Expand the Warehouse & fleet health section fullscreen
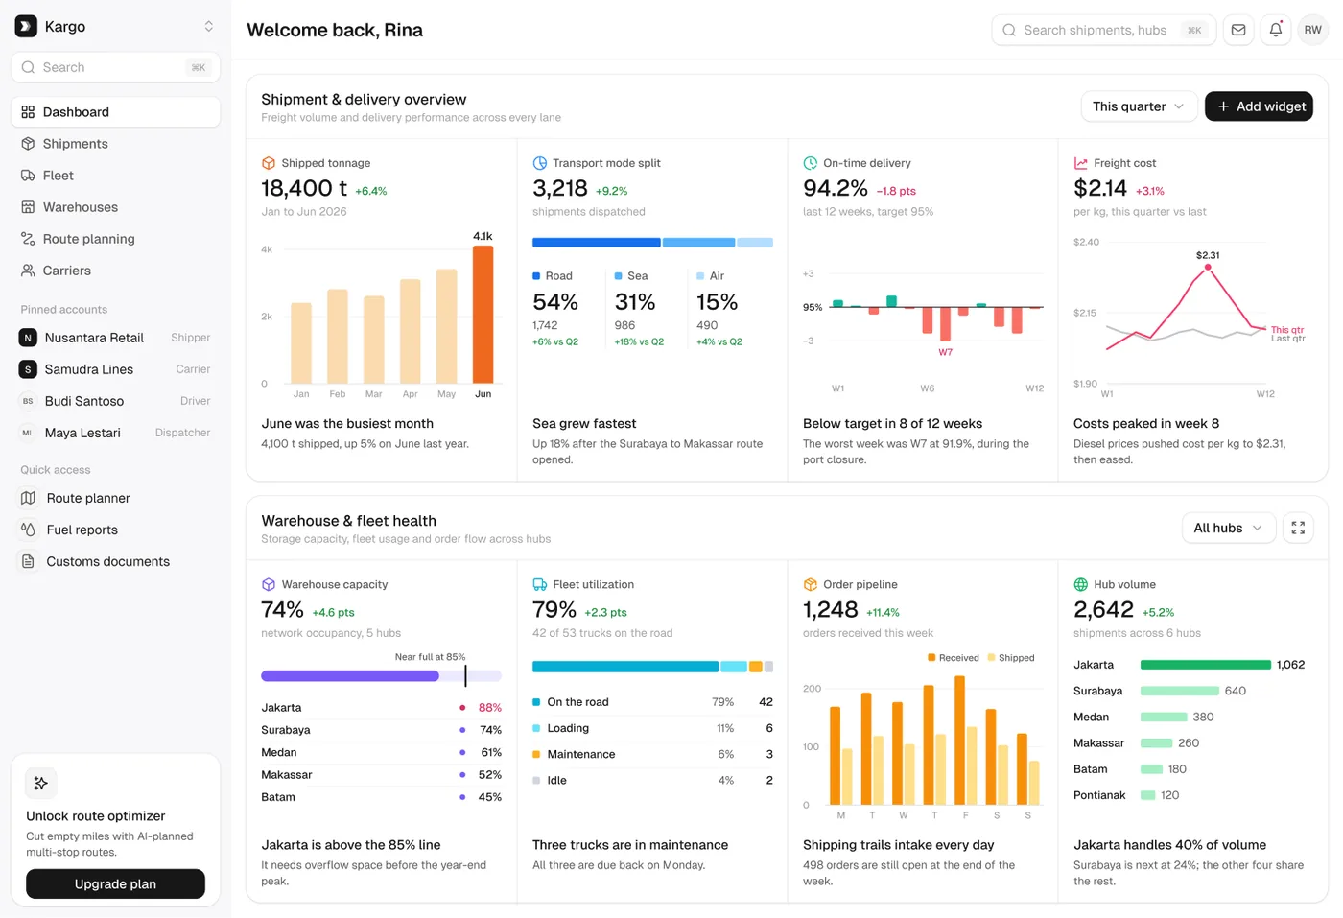The image size is (1343, 918). 1298,528
